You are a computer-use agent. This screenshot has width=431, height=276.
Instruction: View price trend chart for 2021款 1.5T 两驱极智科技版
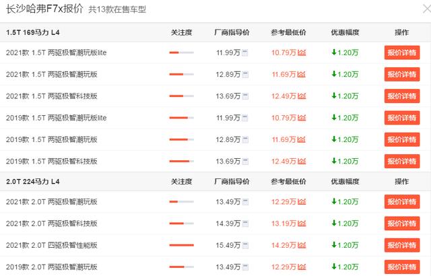pyautogui.click(x=302, y=96)
